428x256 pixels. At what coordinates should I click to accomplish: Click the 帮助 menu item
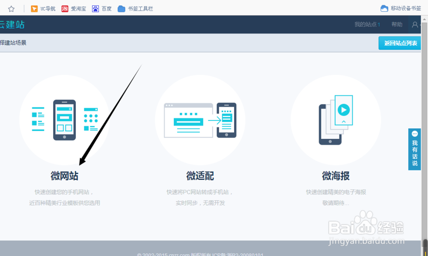pos(396,24)
